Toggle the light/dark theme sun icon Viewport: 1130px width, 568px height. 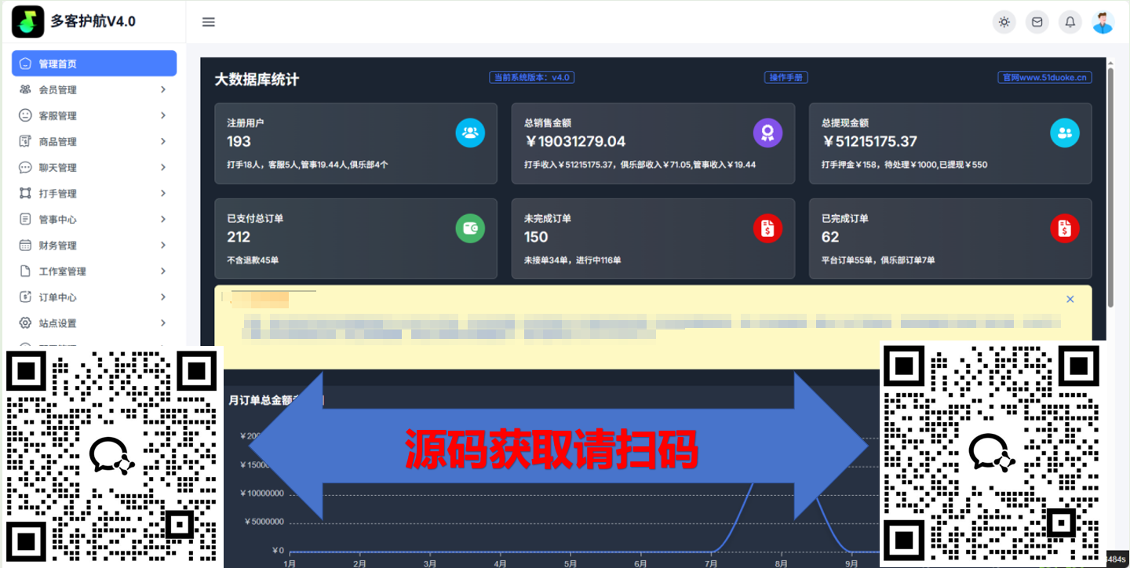(x=1004, y=22)
